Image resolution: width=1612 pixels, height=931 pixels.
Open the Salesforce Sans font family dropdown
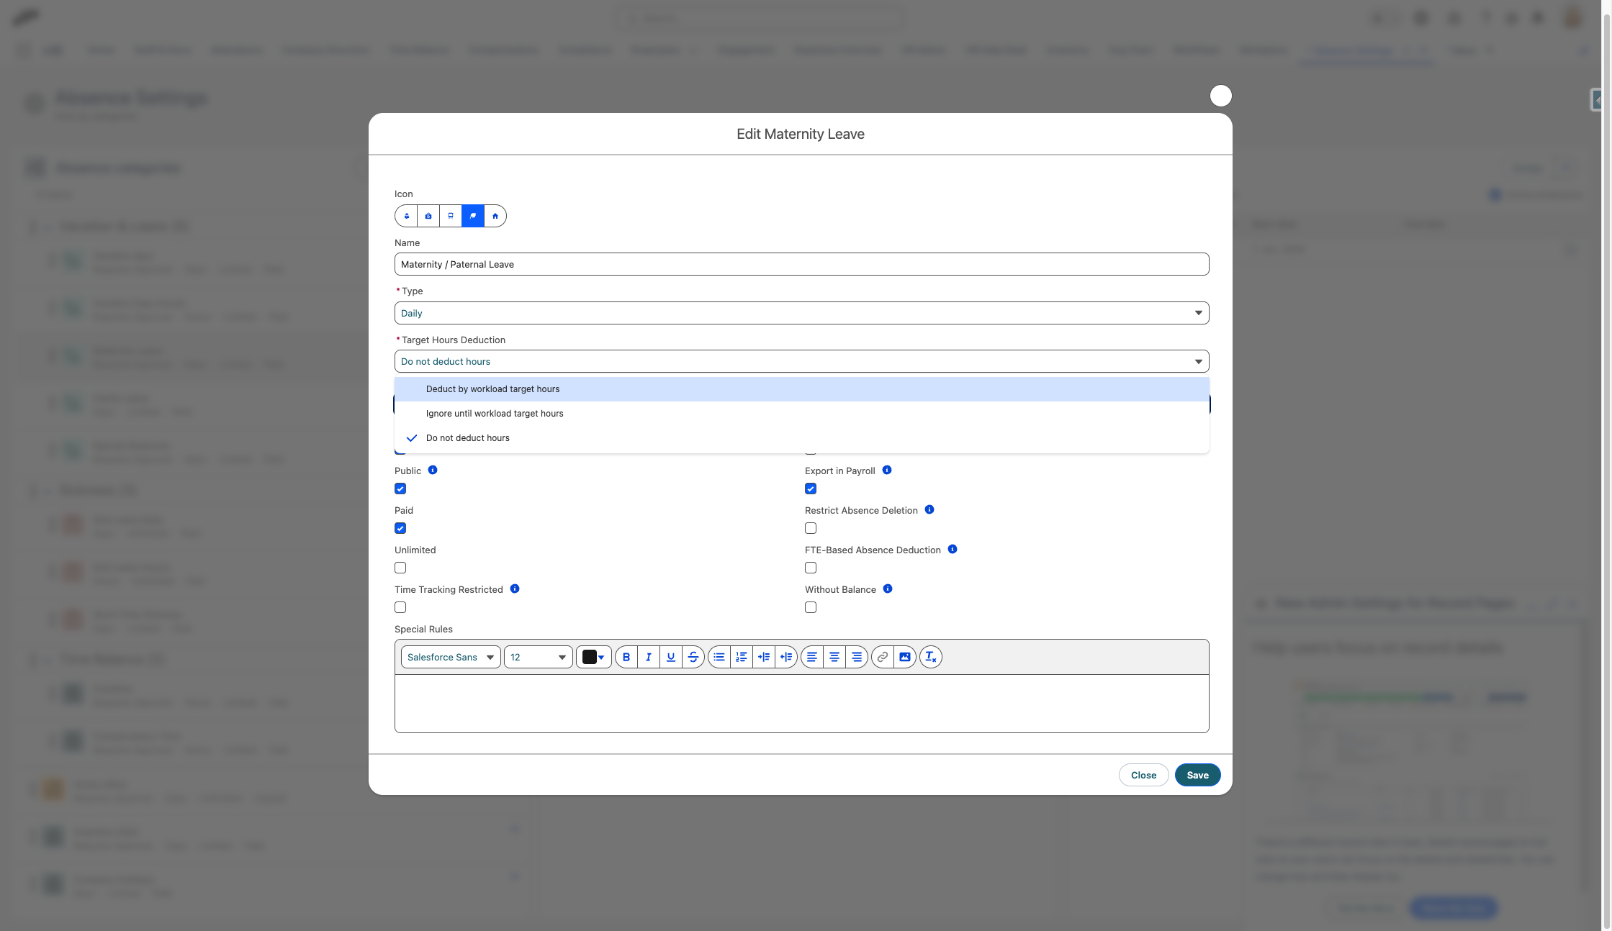[449, 657]
